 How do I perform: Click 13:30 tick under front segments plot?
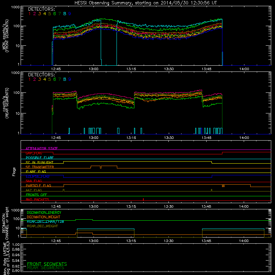(169, 69)
